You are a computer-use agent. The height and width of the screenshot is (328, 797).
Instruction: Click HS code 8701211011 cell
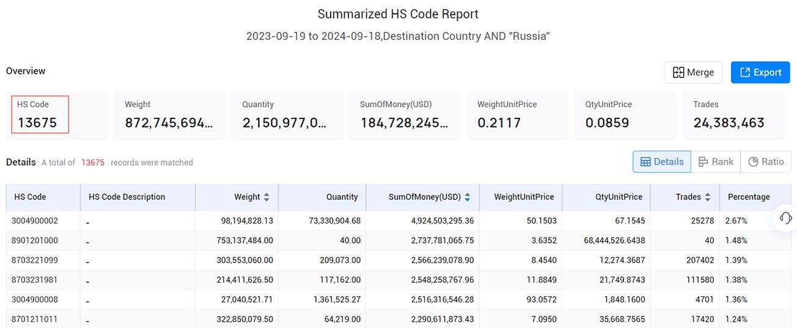click(36, 319)
